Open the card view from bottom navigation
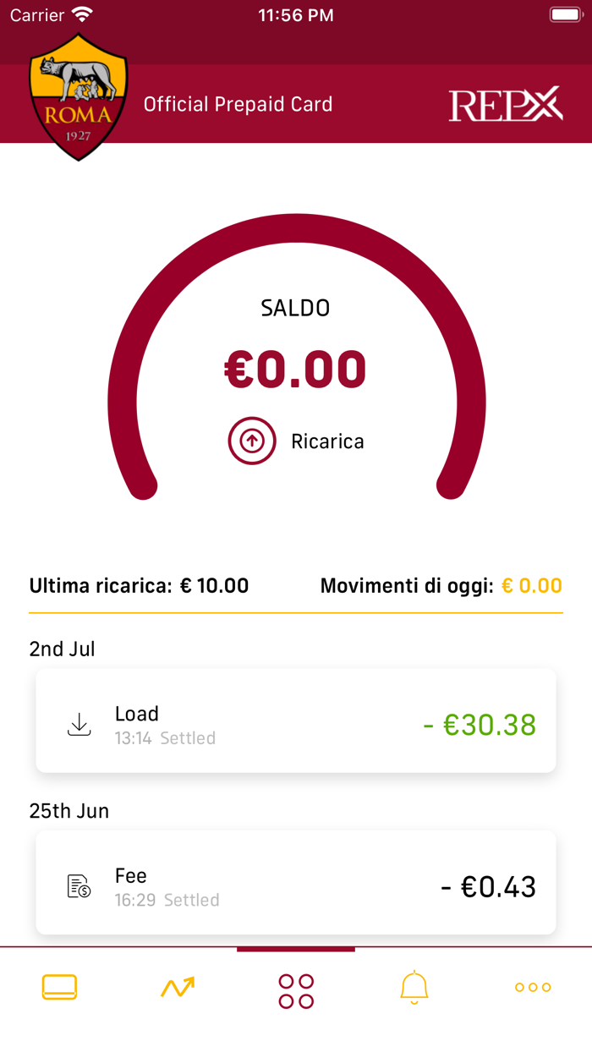 [59, 987]
